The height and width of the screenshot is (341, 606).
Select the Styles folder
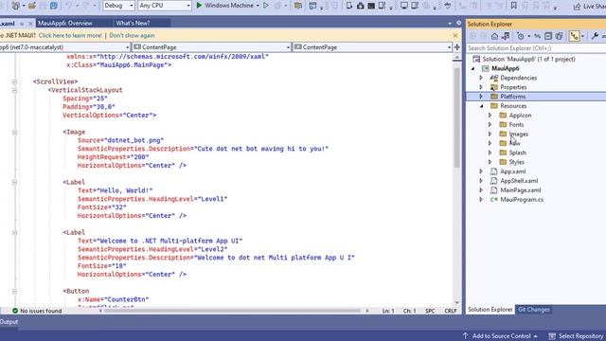pos(516,162)
